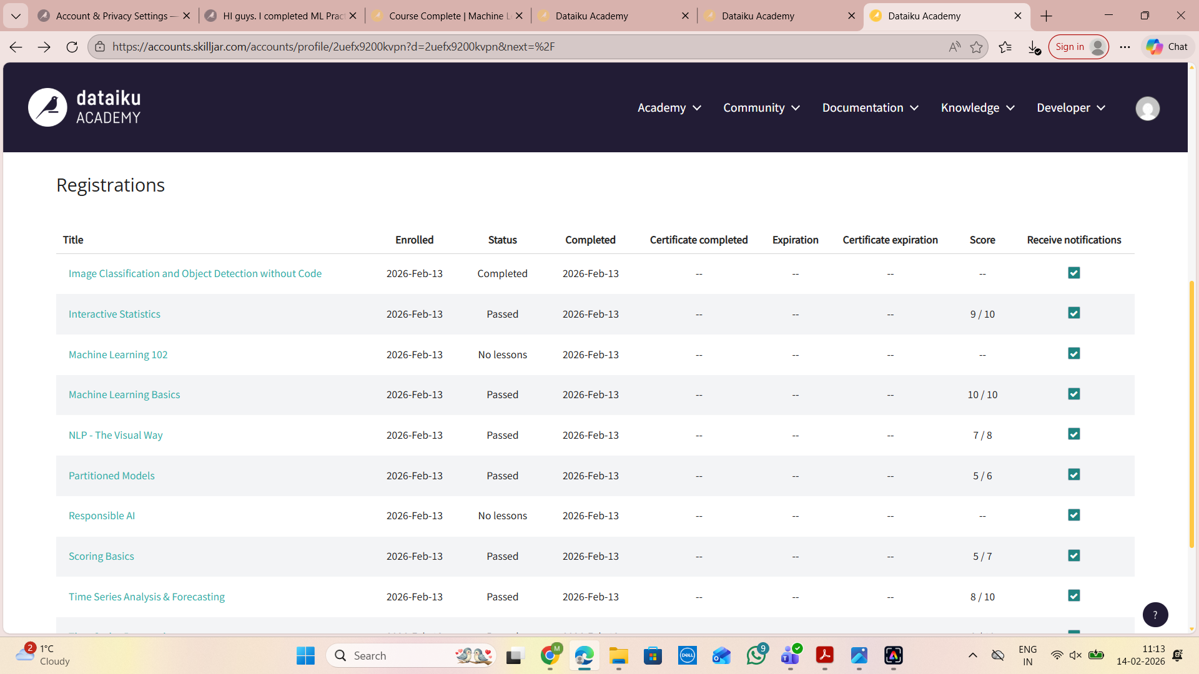
Task: Open the Documentation dropdown
Action: point(869,107)
